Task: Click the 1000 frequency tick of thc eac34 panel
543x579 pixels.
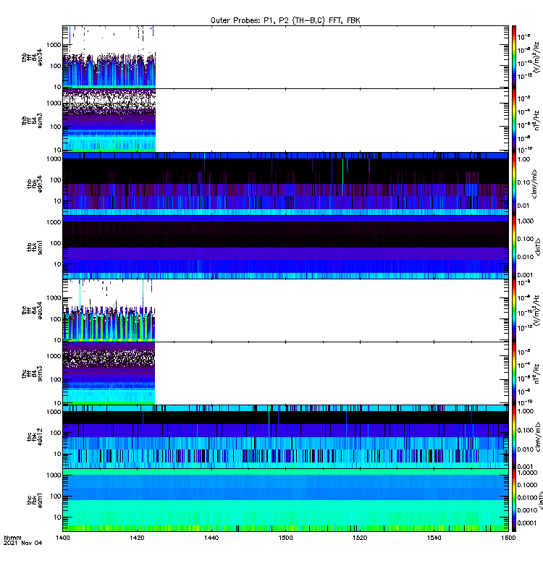Action: click(x=54, y=298)
